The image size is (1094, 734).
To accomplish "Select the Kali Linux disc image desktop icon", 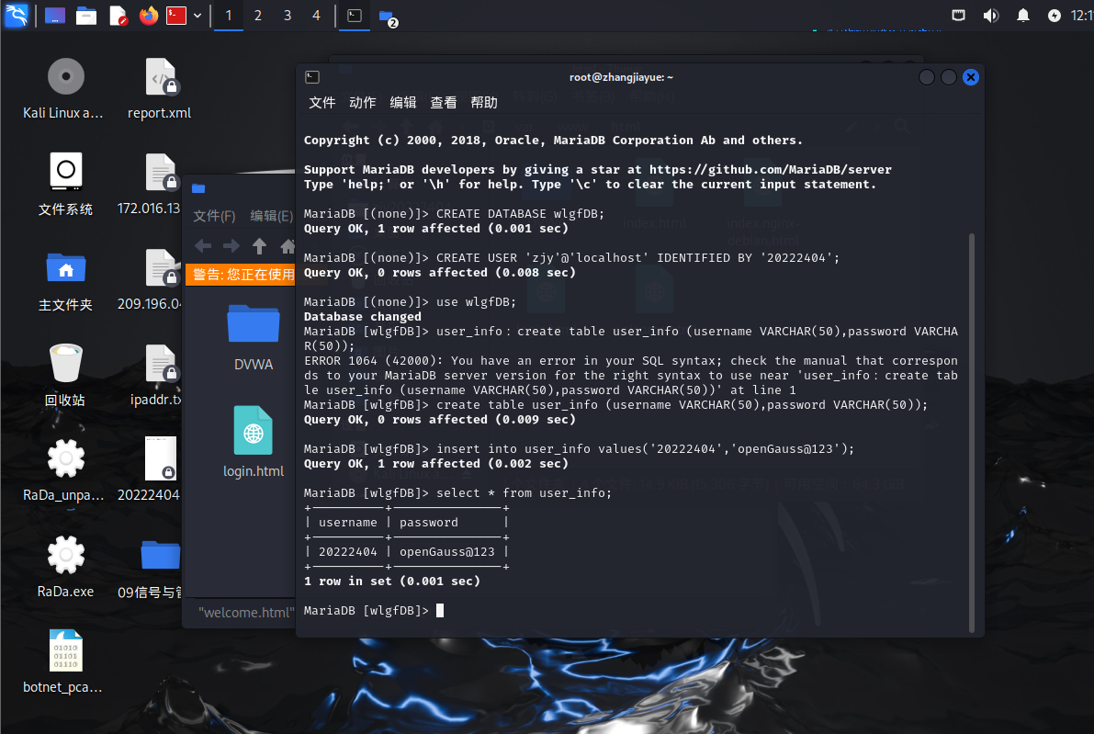I will coord(63,89).
